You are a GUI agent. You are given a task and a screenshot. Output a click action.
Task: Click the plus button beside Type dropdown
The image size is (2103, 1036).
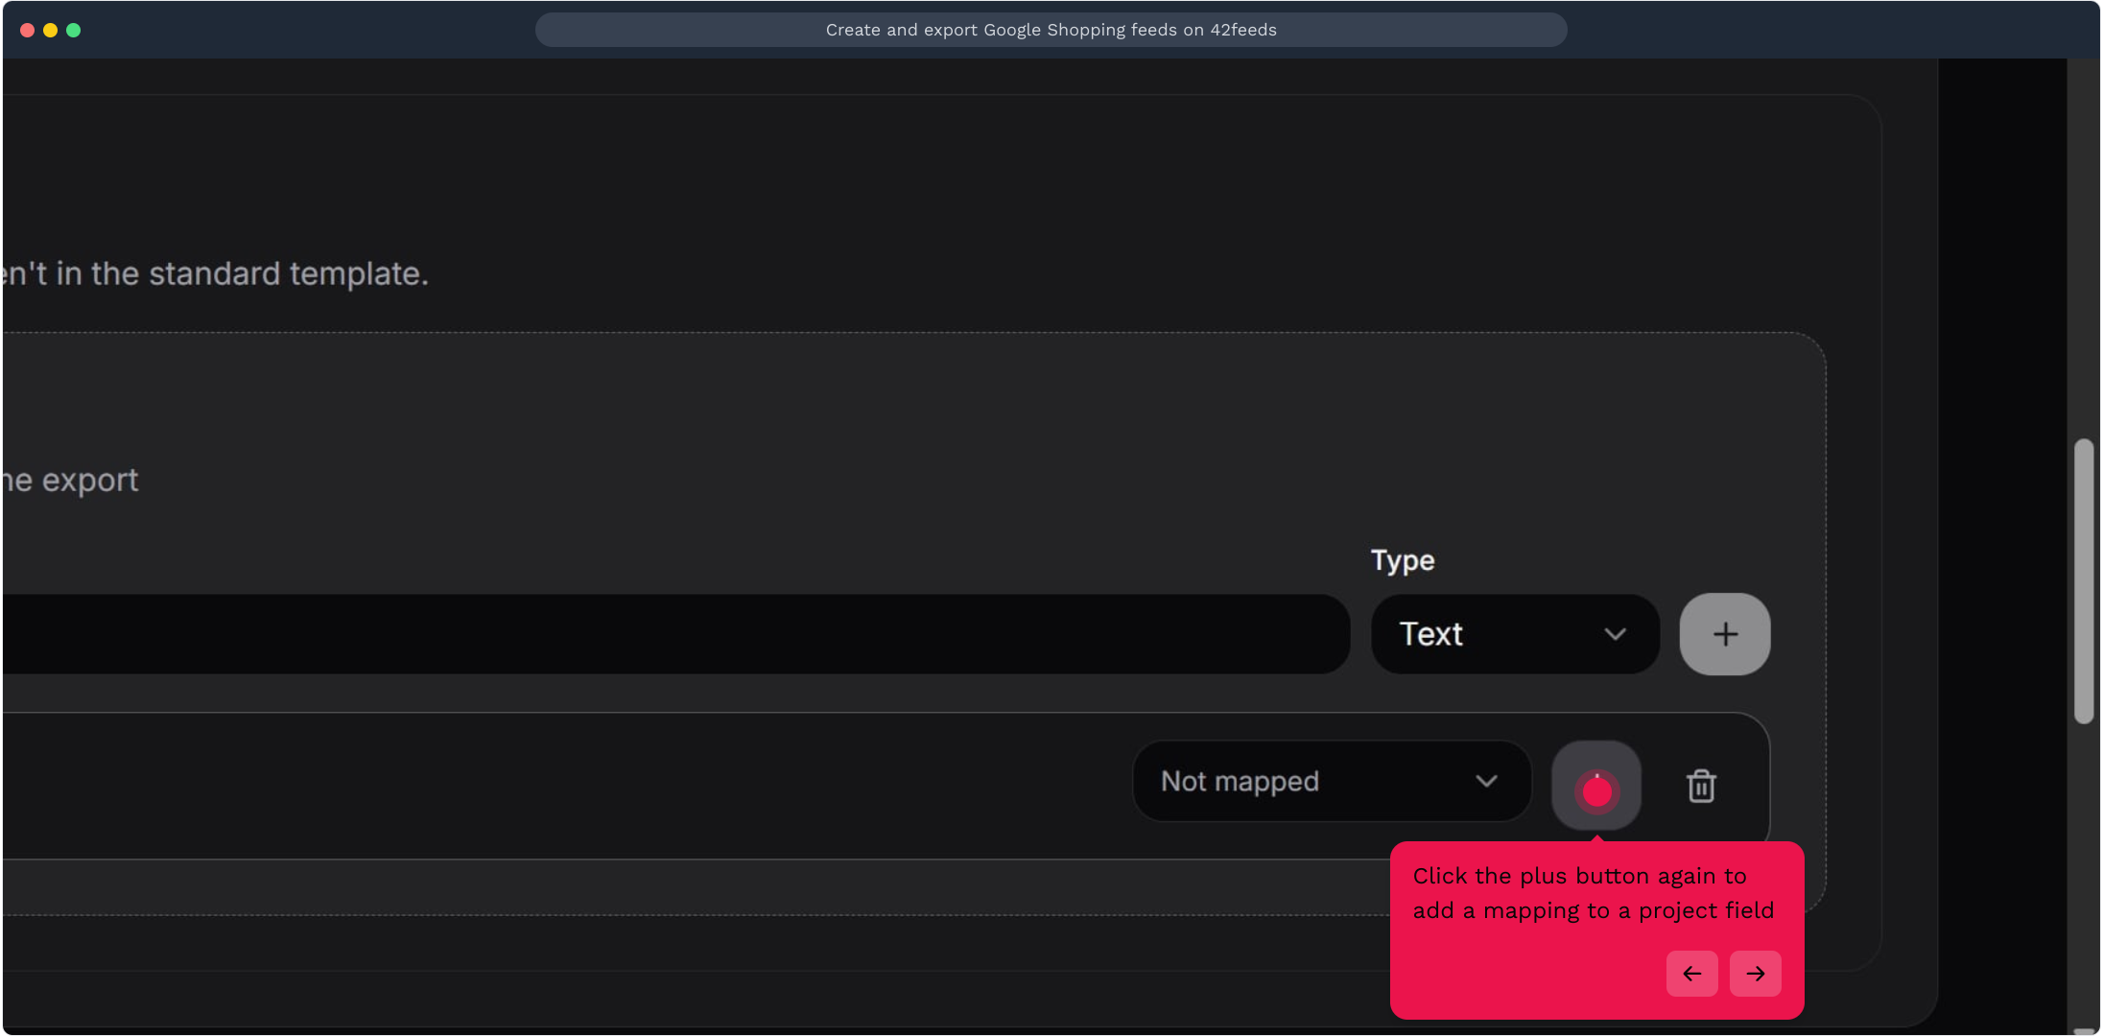point(1724,634)
